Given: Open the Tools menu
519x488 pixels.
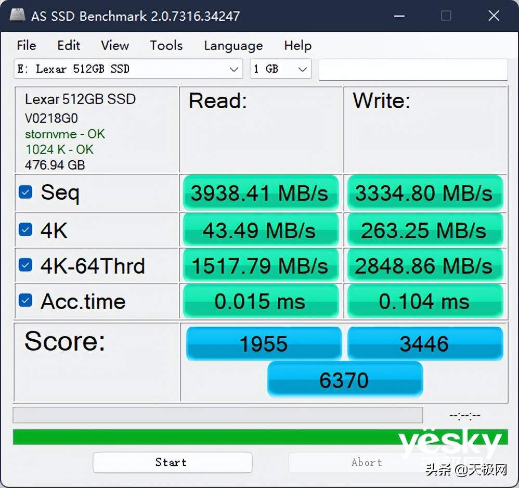Looking at the screenshot, I should 166,46.
